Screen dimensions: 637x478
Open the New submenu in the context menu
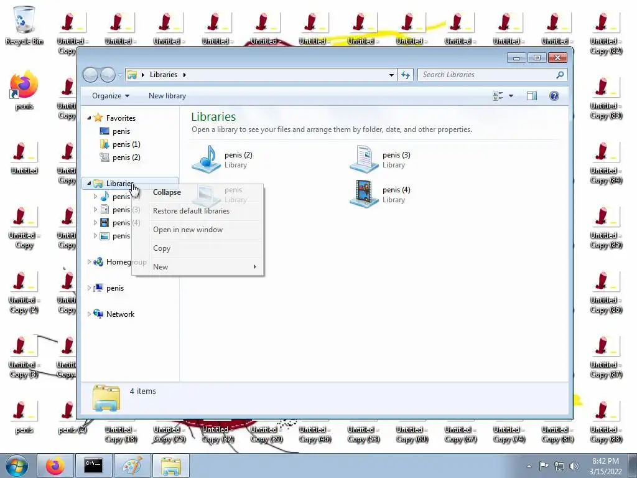(198, 267)
